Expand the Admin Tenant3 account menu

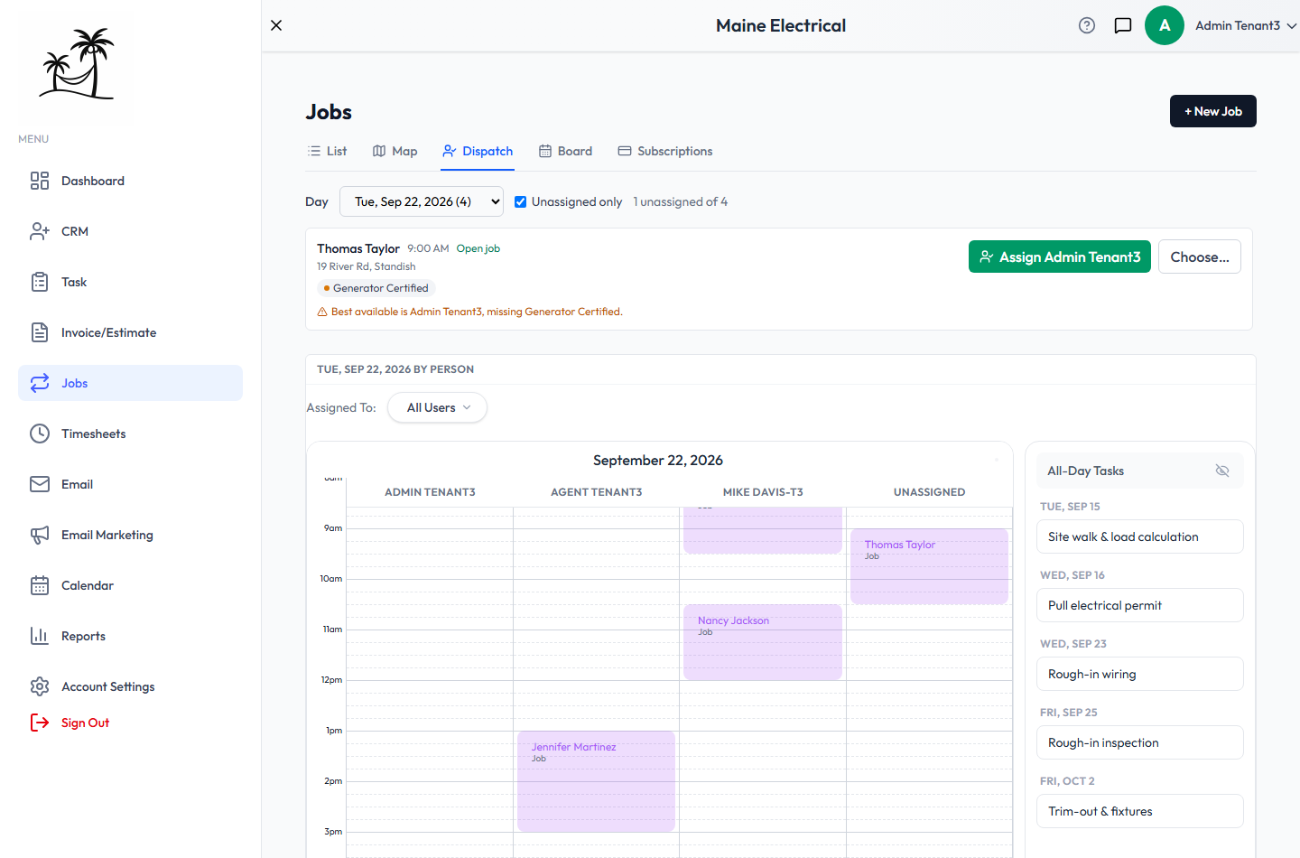click(1246, 25)
